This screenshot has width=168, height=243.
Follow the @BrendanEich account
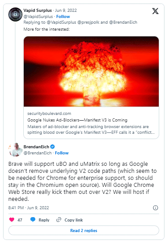tap(62, 153)
